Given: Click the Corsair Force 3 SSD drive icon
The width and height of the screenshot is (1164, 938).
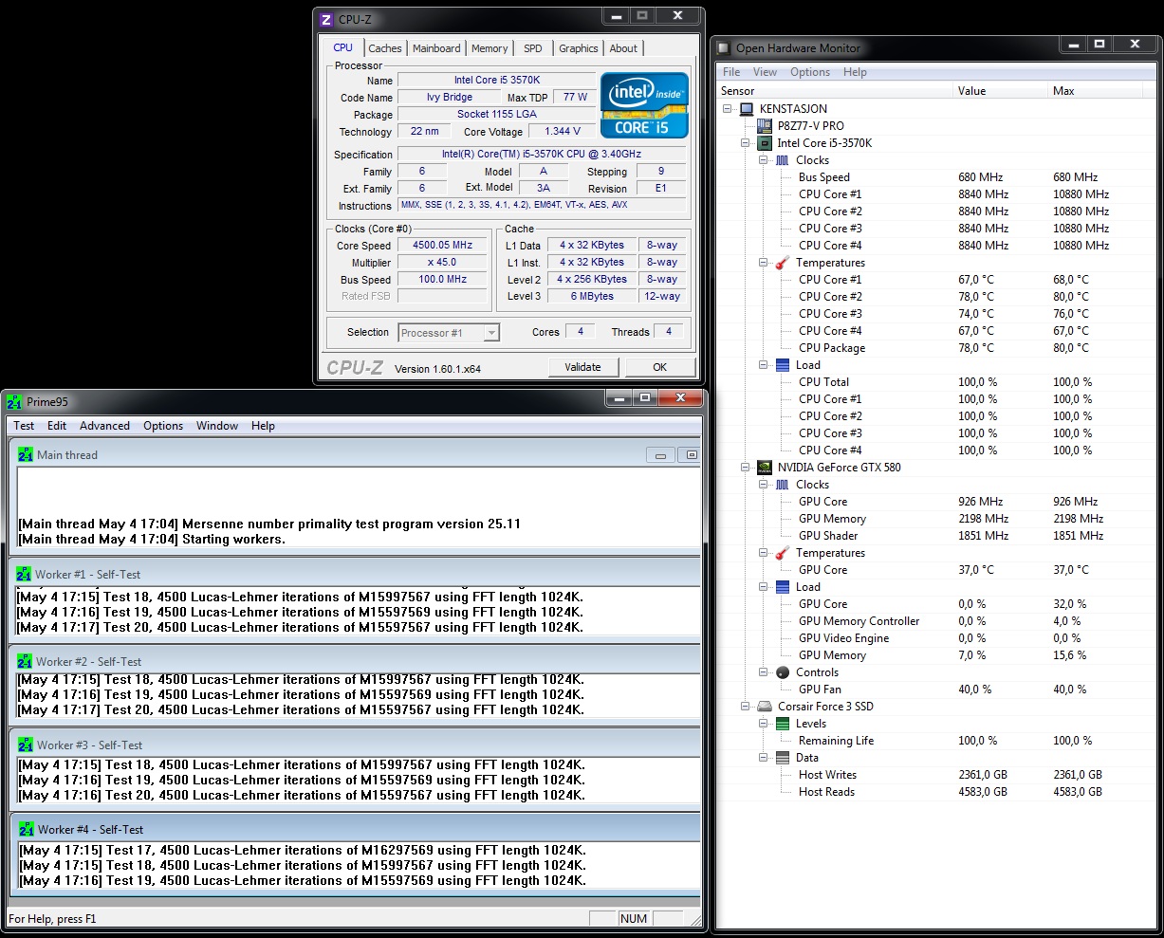Looking at the screenshot, I should click(764, 707).
